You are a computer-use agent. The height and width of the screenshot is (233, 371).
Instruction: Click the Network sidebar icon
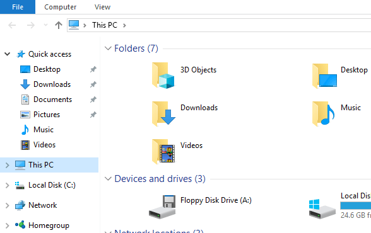click(x=20, y=205)
